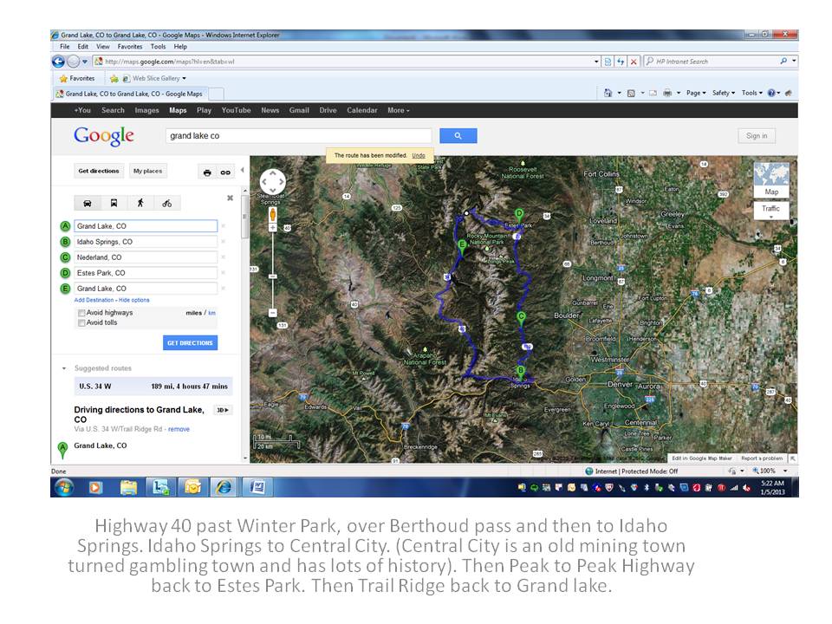Viewport: 832px width, 624px height.
Task: Click the browser Back button
Action: 58,62
